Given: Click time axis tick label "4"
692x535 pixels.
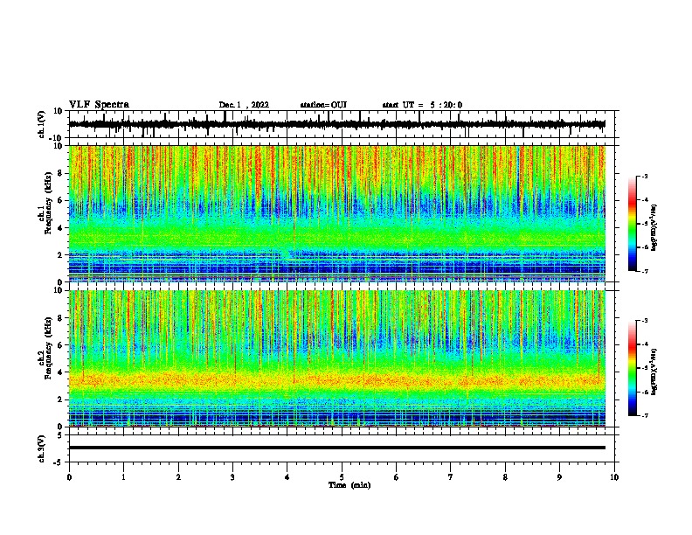Looking at the screenshot, I should (x=287, y=477).
